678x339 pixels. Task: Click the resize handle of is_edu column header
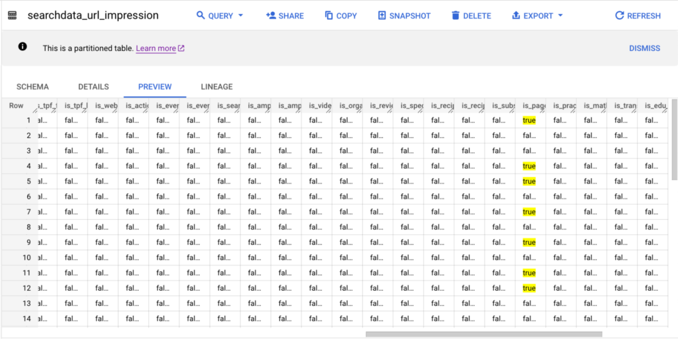tap(665, 110)
